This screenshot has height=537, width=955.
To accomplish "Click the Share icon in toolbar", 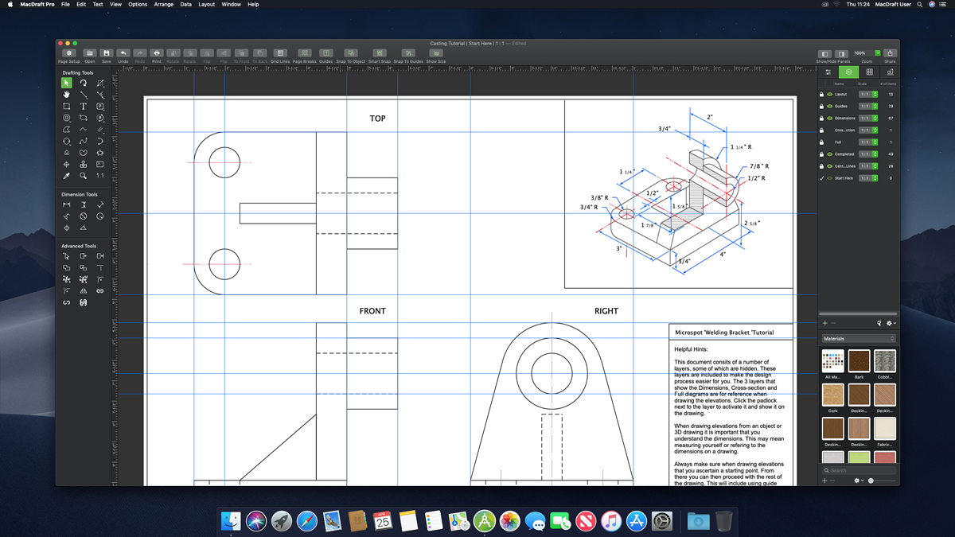I will pos(890,53).
